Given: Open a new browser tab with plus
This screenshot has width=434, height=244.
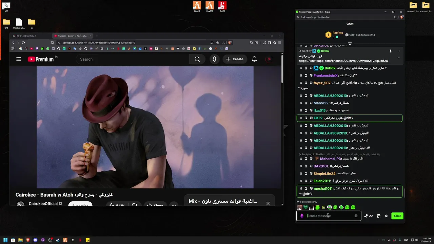Looking at the screenshot, I should pos(97,36).
